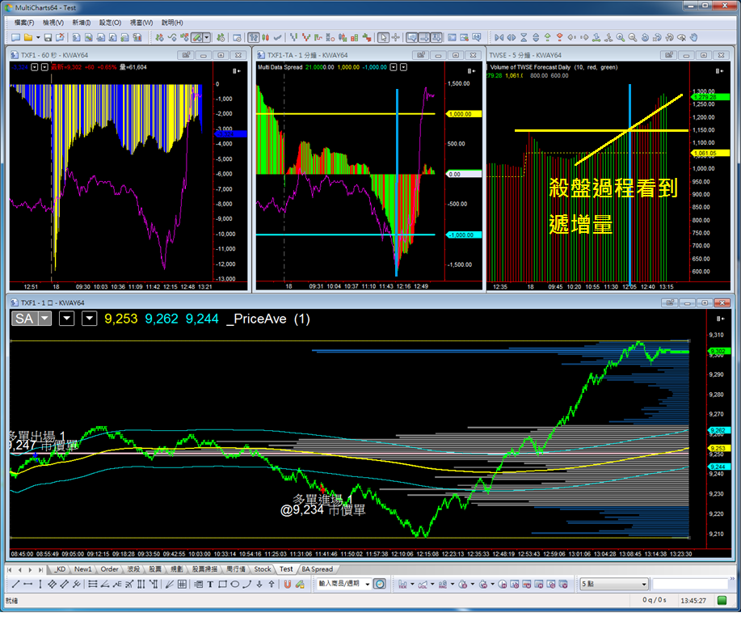Minimize the TXF1-TA 1 分鐘 chart window
The image size is (741, 621).
(438, 55)
